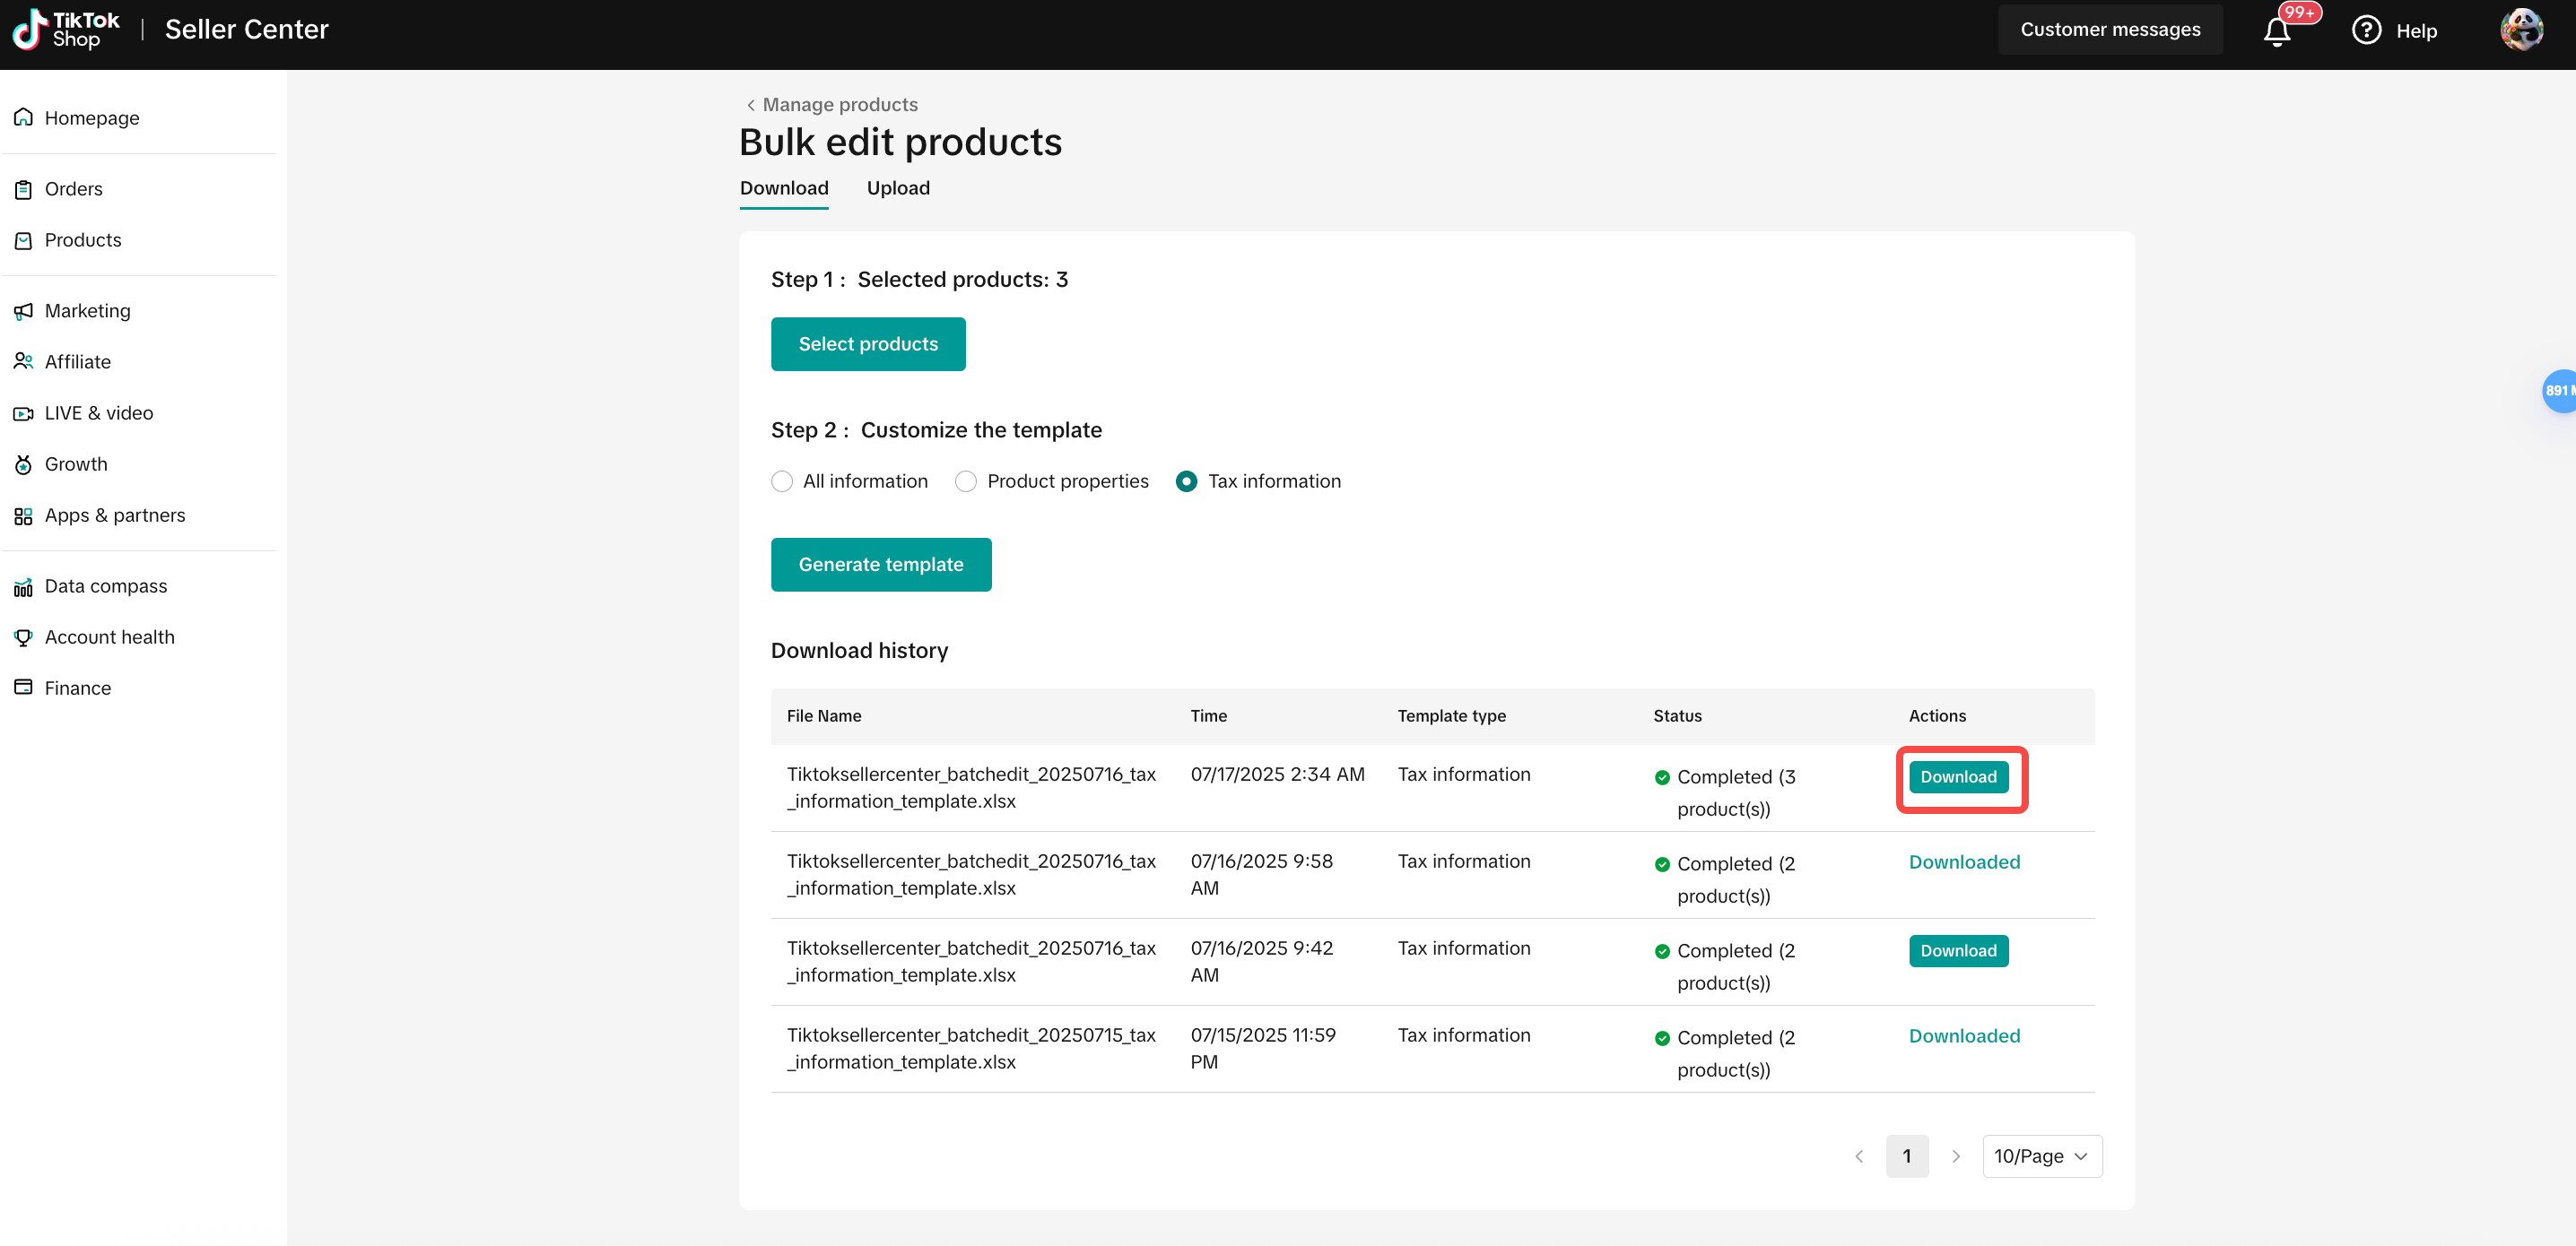Click the Completed (3 product(s)) status
The height and width of the screenshot is (1246, 2576).
coord(1736,792)
